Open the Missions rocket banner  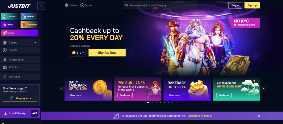click(20, 33)
